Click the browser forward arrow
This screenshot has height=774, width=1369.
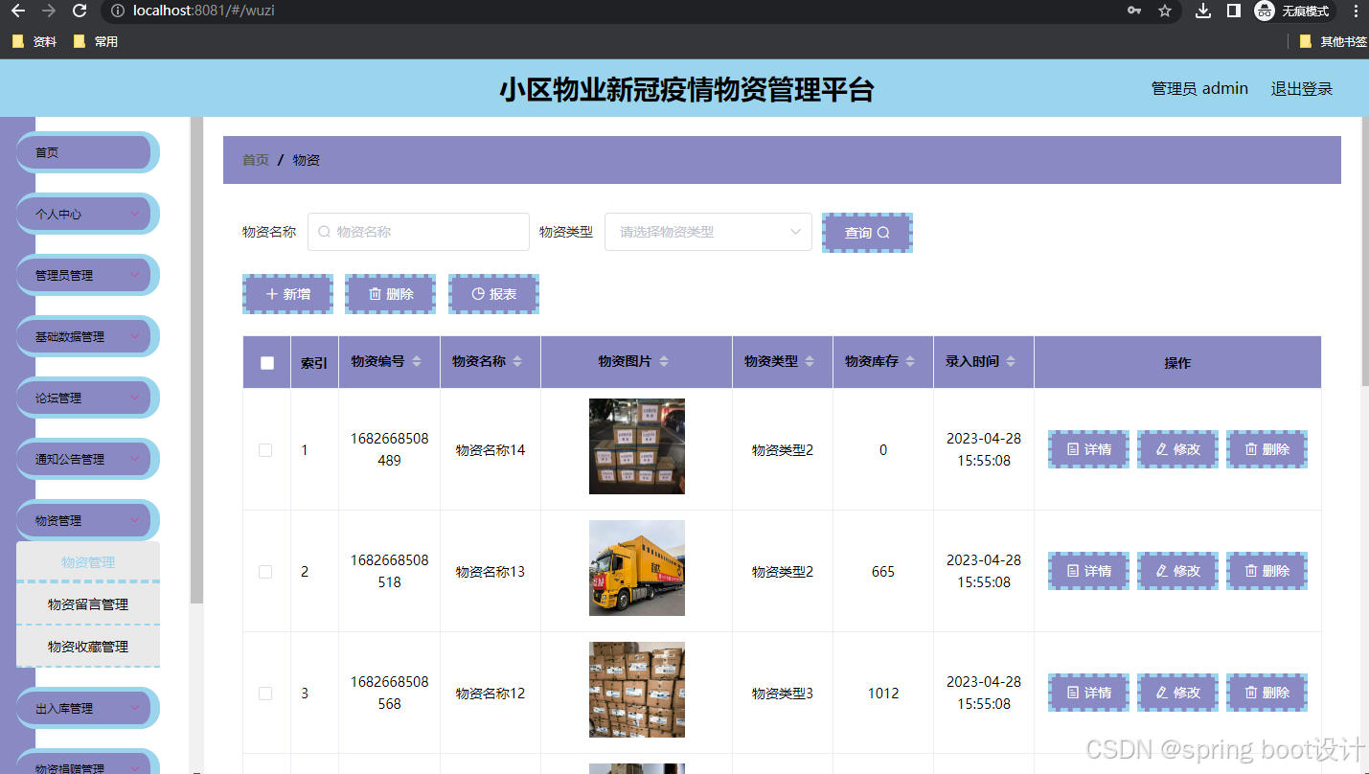pyautogui.click(x=49, y=11)
